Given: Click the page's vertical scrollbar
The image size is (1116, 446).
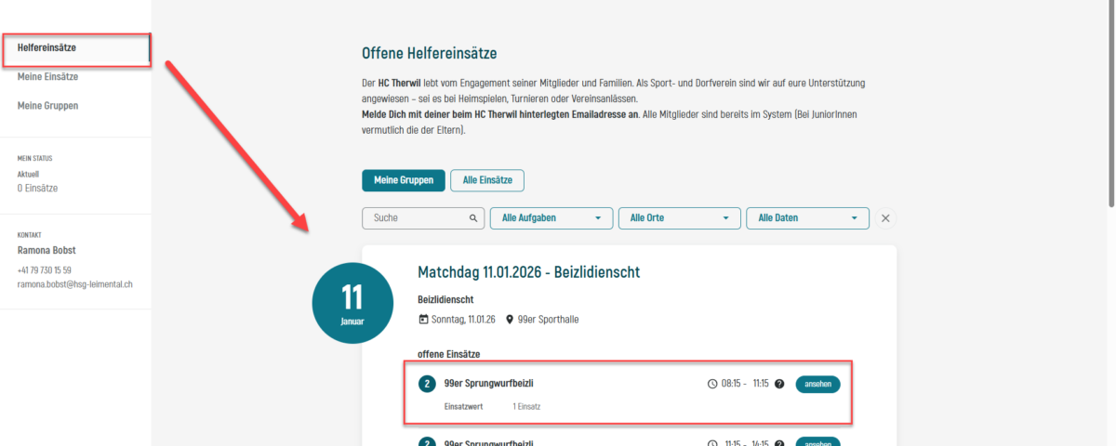Looking at the screenshot, I should (x=1110, y=102).
